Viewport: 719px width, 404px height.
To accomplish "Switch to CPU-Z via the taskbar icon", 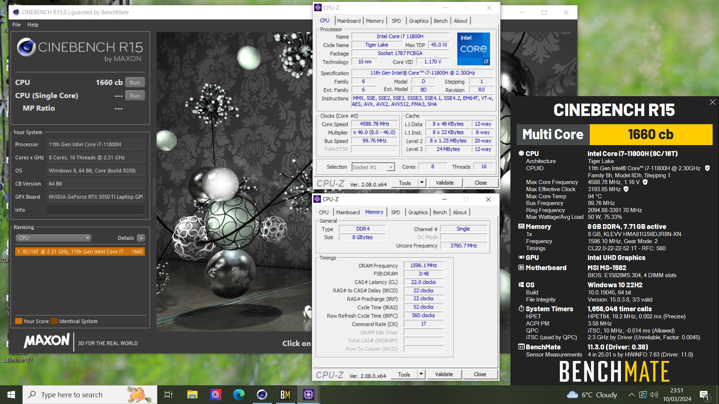I will 309,395.
